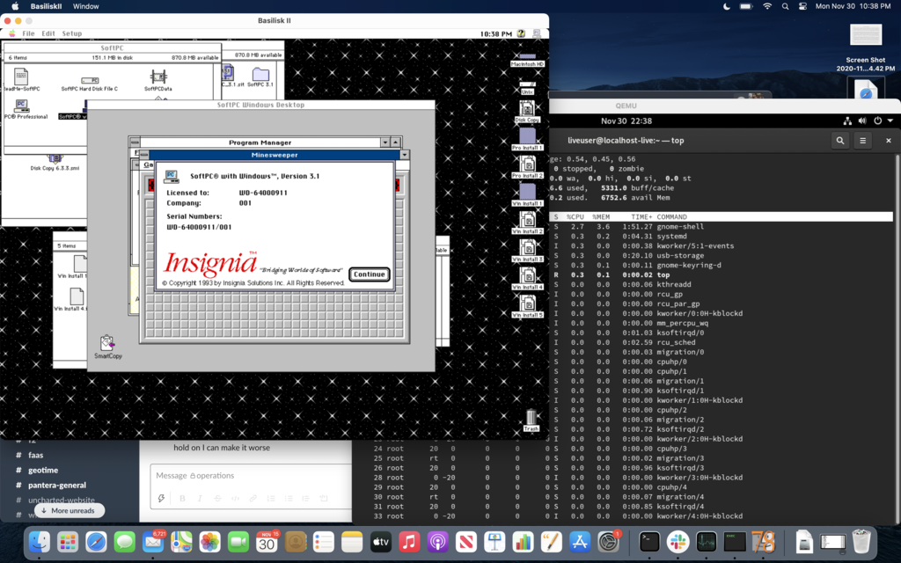Open the terminal hamburger menu

(862, 140)
